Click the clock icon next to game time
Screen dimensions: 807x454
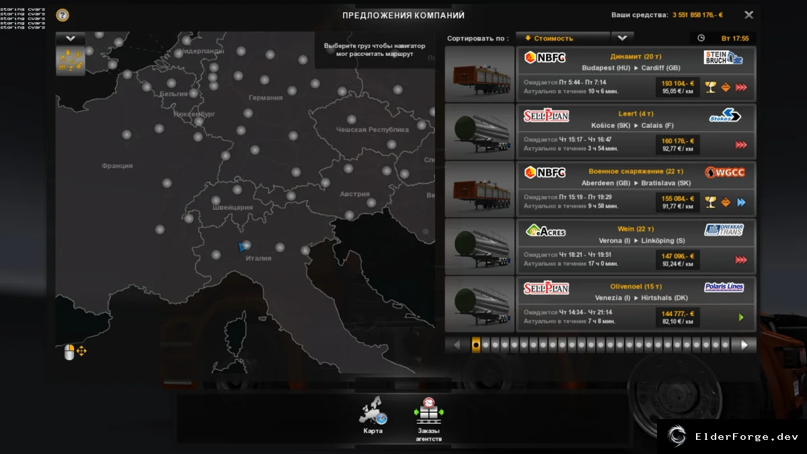(701, 38)
